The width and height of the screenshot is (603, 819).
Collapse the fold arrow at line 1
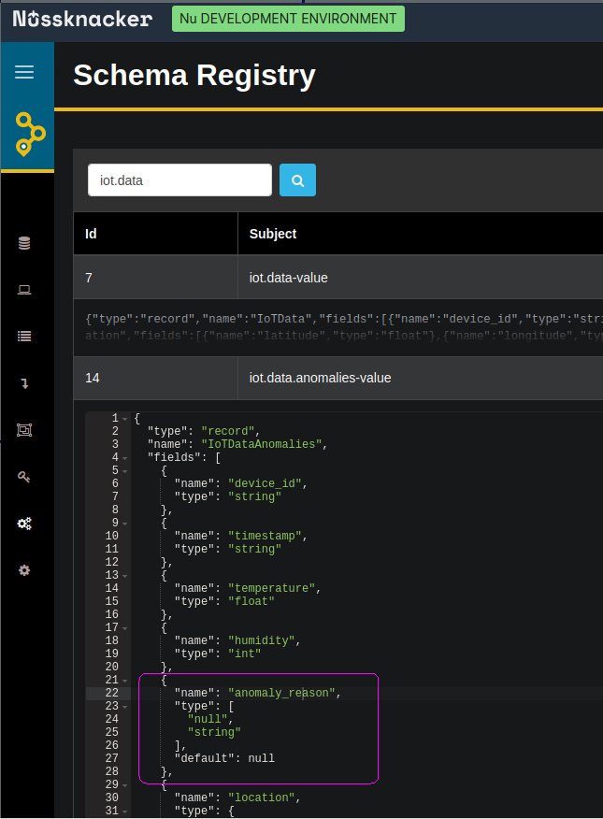pos(125,419)
